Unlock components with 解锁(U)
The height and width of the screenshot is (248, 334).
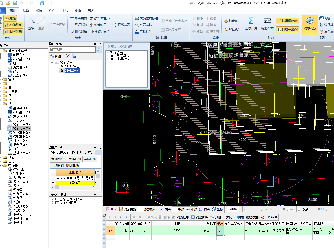click(232, 30)
